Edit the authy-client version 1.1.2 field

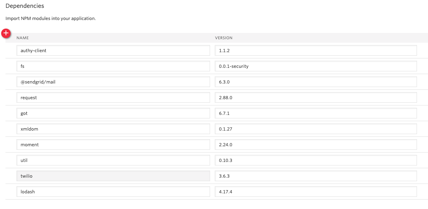316,51
